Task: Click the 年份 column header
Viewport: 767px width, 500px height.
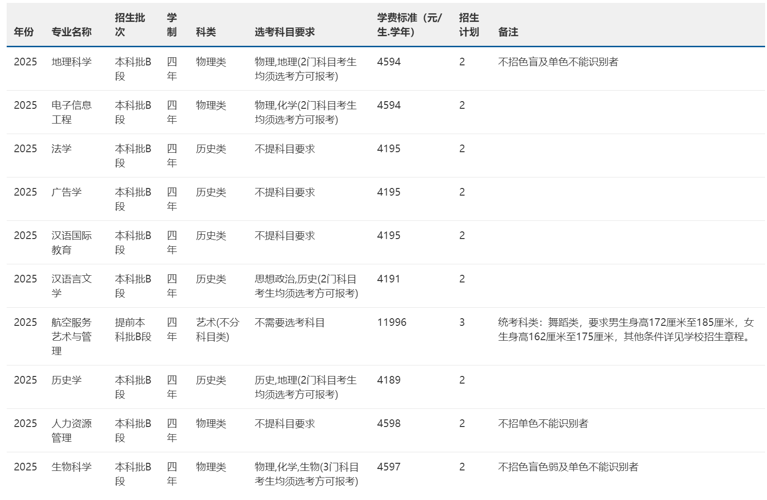Action: (24, 32)
